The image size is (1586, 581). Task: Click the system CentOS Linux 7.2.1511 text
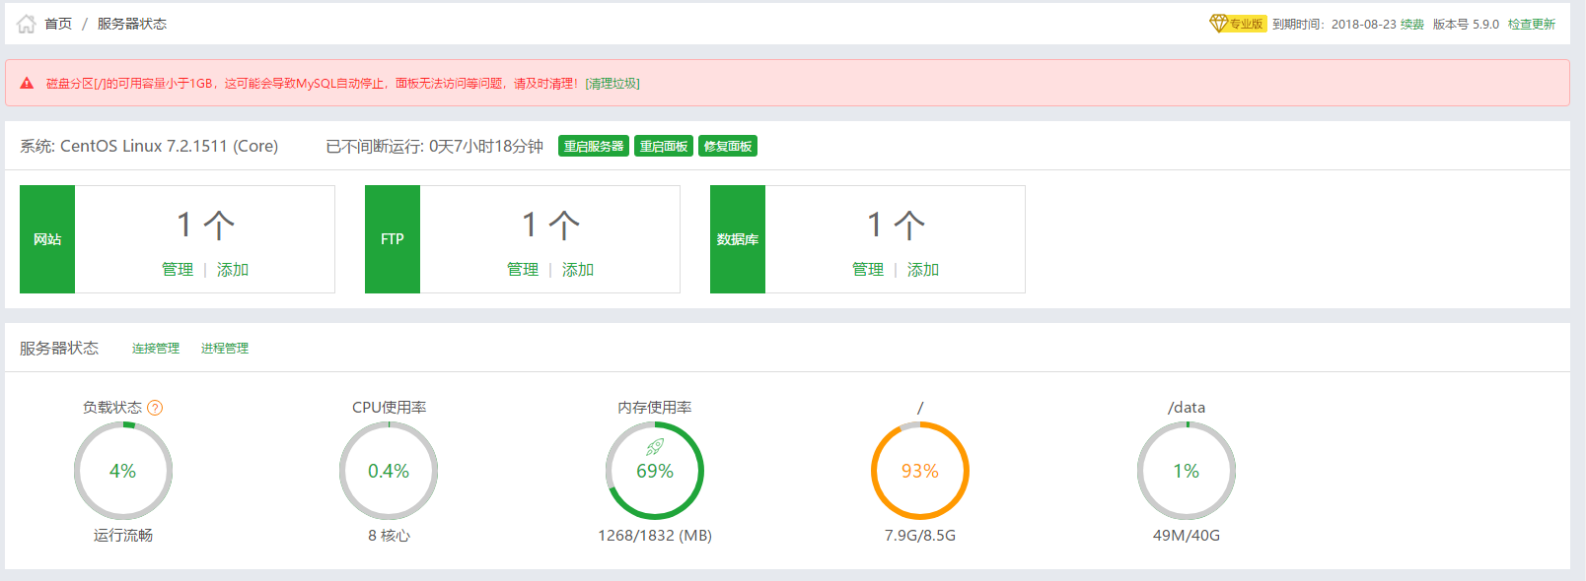(149, 146)
